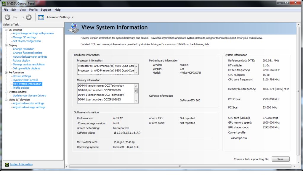
Task: Open Adjust image settings with preview
Action: pyautogui.click(x=33, y=33)
